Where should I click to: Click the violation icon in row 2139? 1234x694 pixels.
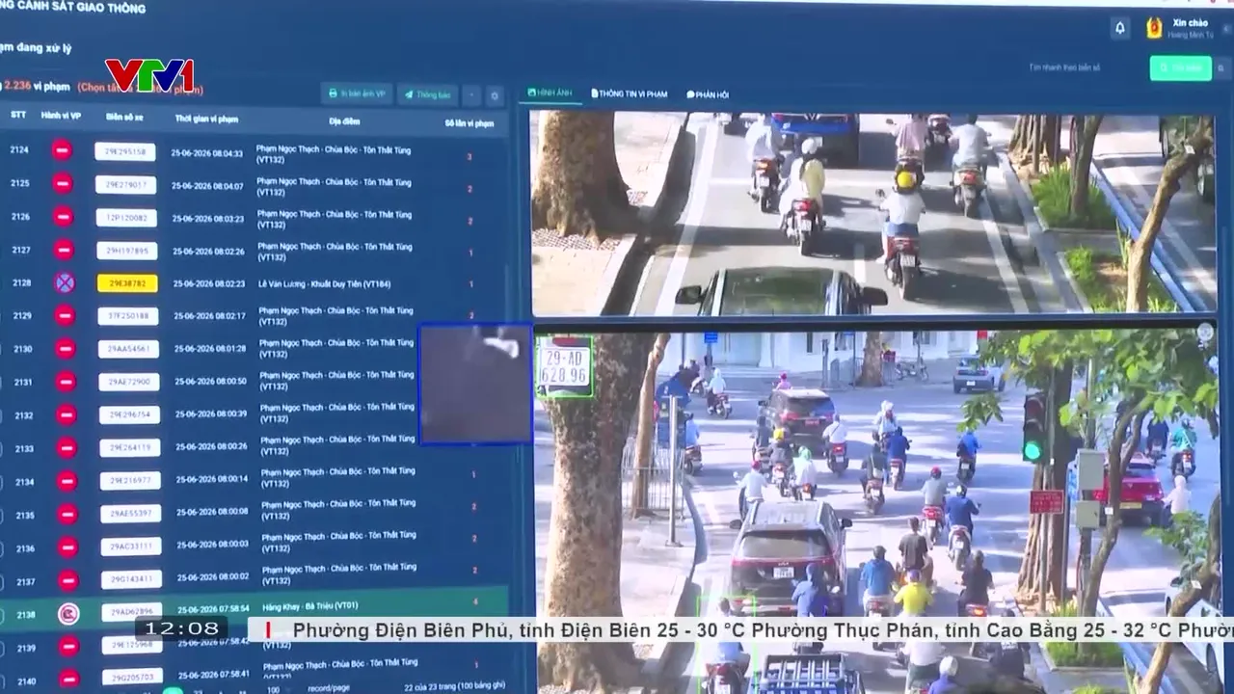(67, 647)
